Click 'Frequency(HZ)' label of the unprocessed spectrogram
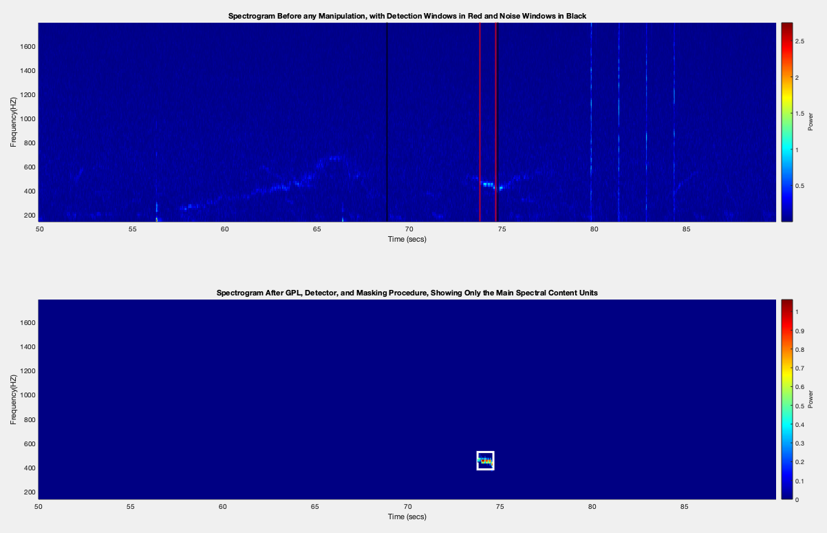The width and height of the screenshot is (827, 533). tap(13, 122)
